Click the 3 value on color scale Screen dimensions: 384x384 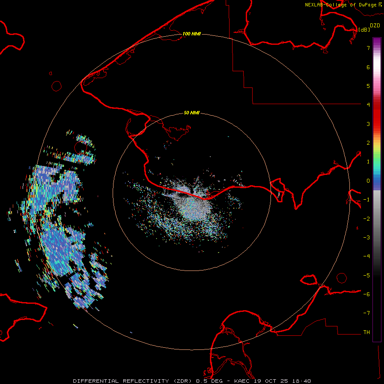click(368, 124)
